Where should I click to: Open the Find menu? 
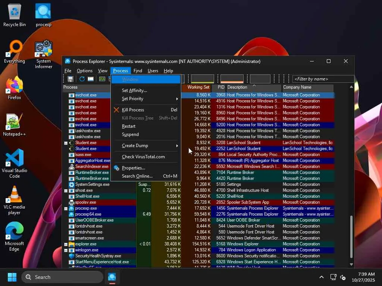click(x=138, y=70)
